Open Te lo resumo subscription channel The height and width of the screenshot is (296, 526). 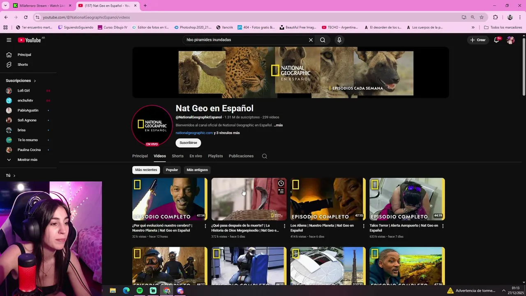[28, 140]
